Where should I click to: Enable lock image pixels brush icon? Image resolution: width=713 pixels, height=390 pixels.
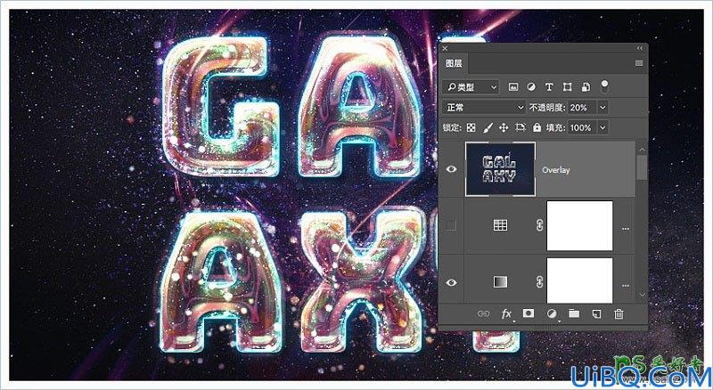[x=488, y=127]
